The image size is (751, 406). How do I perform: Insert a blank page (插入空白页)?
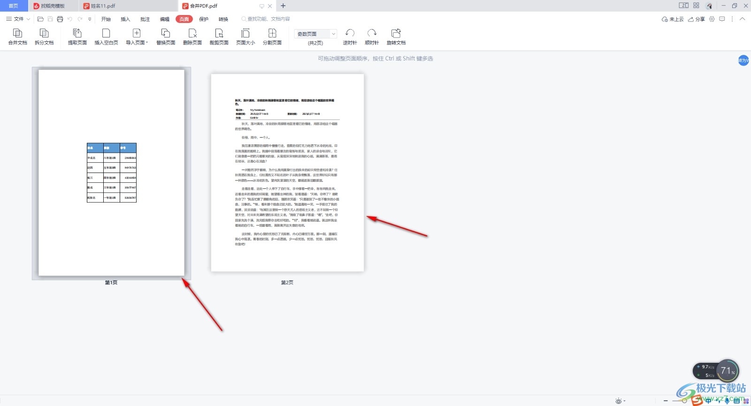[x=106, y=37]
